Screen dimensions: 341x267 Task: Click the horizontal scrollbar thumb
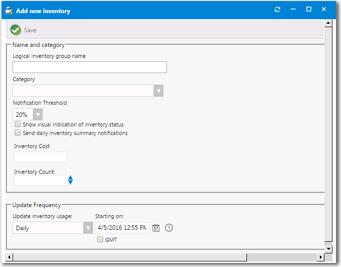pos(130,257)
